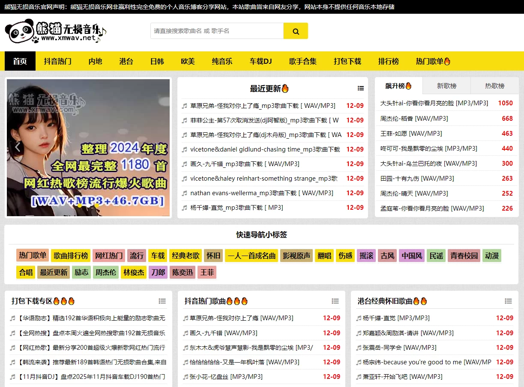
Task: Click the music note icon beside 萧亚轩-开始飞吧
Action: [357, 377]
